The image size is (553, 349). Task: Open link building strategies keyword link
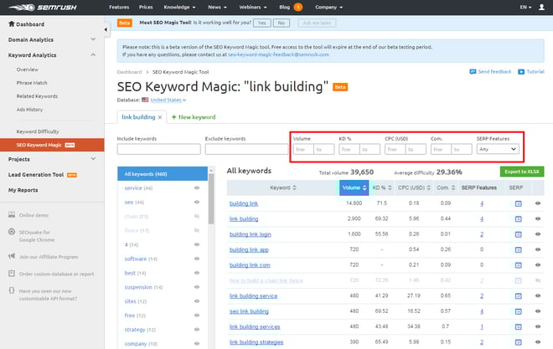[256, 342]
